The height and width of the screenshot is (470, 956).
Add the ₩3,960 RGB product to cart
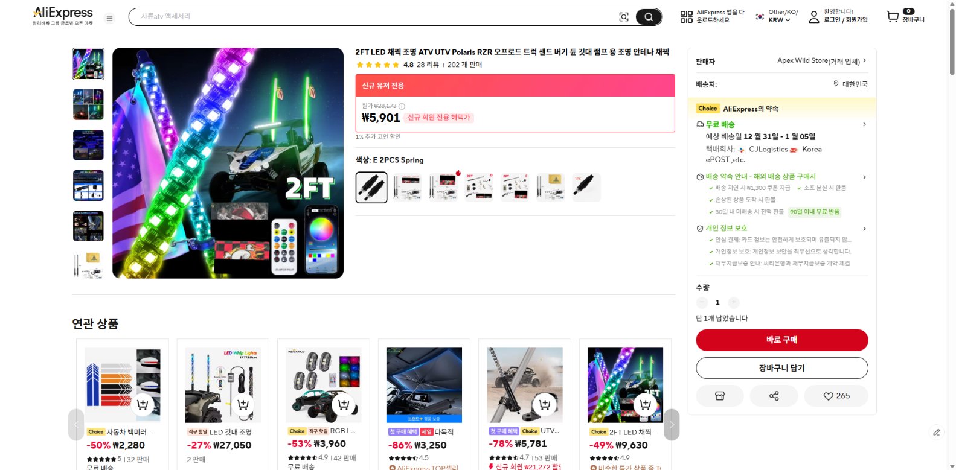(344, 404)
